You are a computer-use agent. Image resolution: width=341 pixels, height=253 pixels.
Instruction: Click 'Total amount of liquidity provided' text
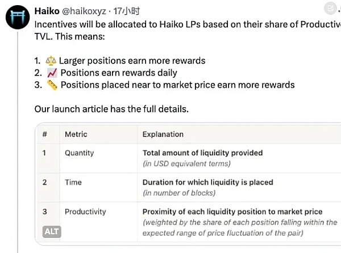(x=202, y=153)
